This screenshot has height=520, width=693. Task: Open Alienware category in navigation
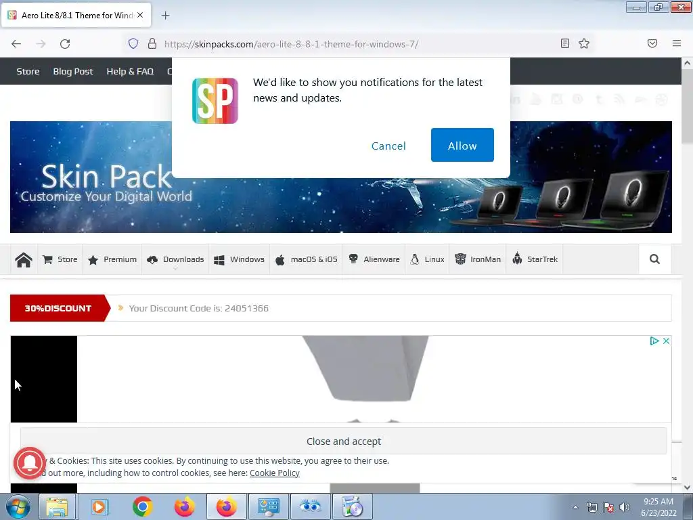(x=374, y=259)
